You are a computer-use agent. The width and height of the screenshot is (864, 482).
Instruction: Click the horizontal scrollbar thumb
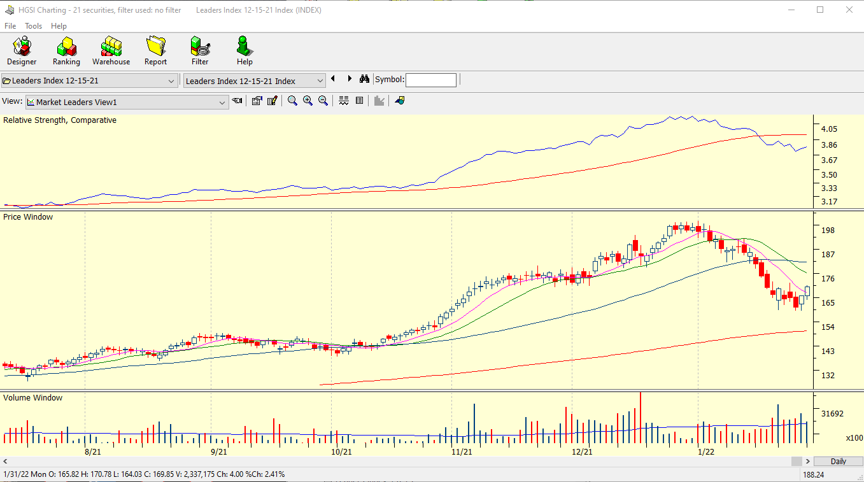[797, 462]
